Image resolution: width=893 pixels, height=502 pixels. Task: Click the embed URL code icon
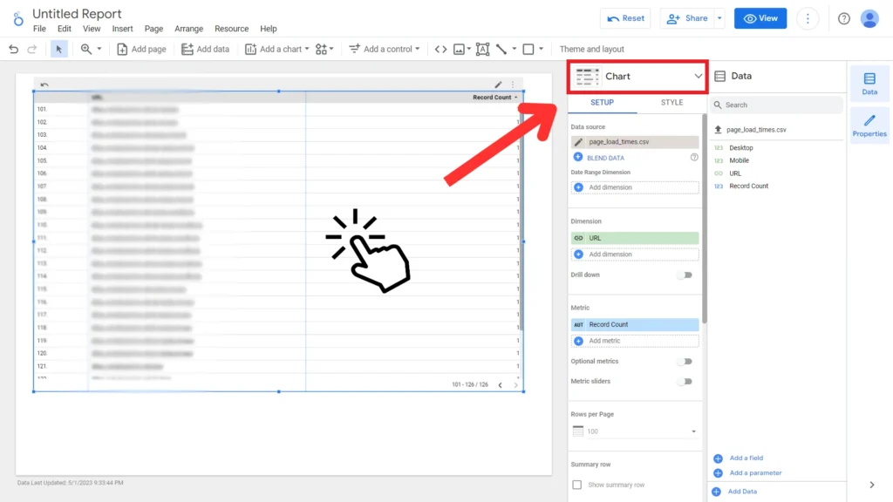[x=440, y=50]
